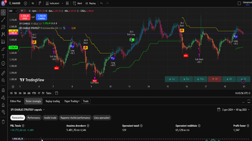
Task: Open the XAUUSD symbol search
Action: 15,3
